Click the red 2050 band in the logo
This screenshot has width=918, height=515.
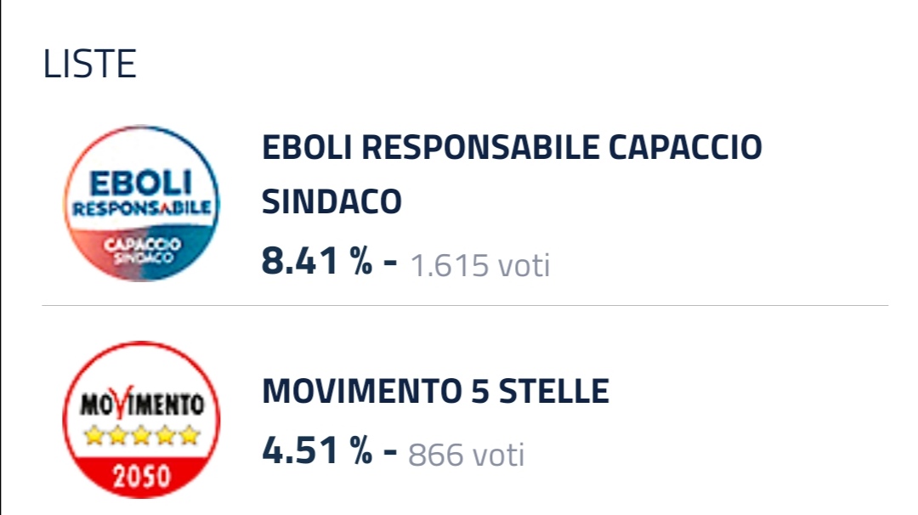coord(142,476)
